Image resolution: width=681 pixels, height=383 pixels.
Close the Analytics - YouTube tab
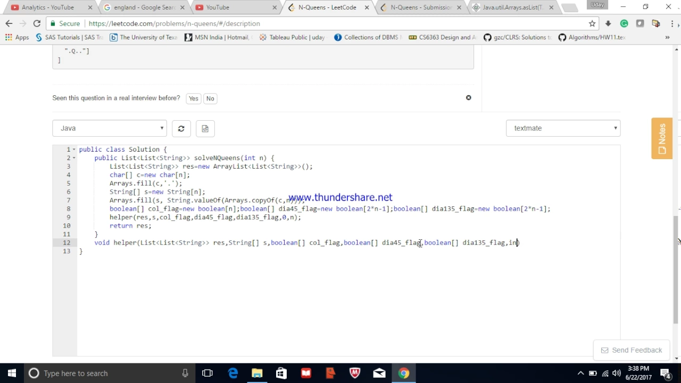click(x=90, y=7)
